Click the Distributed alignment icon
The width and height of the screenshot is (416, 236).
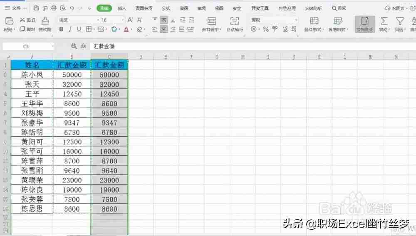click(x=191, y=29)
